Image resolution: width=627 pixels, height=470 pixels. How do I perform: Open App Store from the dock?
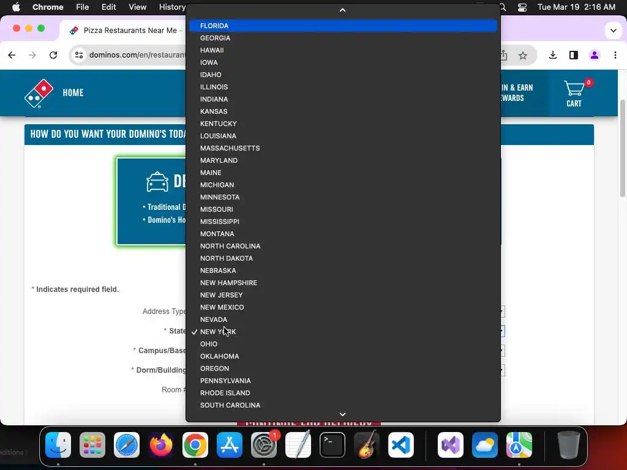tap(230, 445)
